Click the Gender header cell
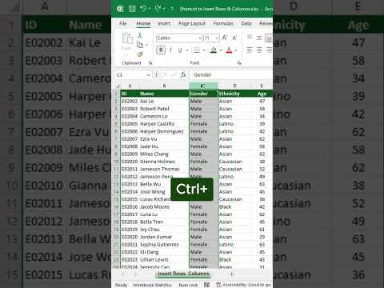The height and width of the screenshot is (288, 384). 203,94
